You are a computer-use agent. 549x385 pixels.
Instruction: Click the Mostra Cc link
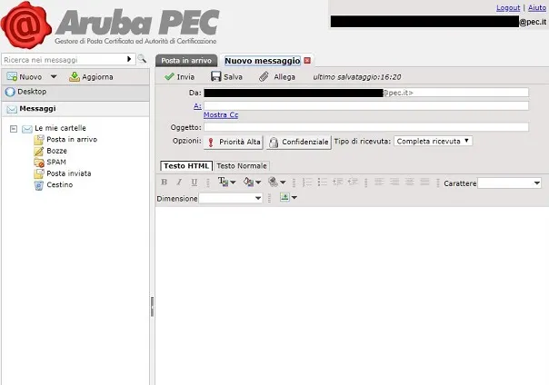[x=222, y=115]
